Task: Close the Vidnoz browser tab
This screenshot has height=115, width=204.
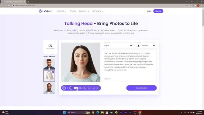Action: pos(25,2)
